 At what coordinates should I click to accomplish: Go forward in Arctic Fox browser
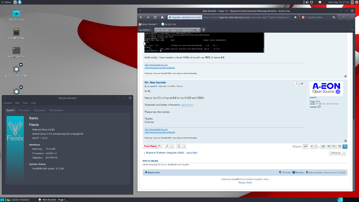[148, 17]
